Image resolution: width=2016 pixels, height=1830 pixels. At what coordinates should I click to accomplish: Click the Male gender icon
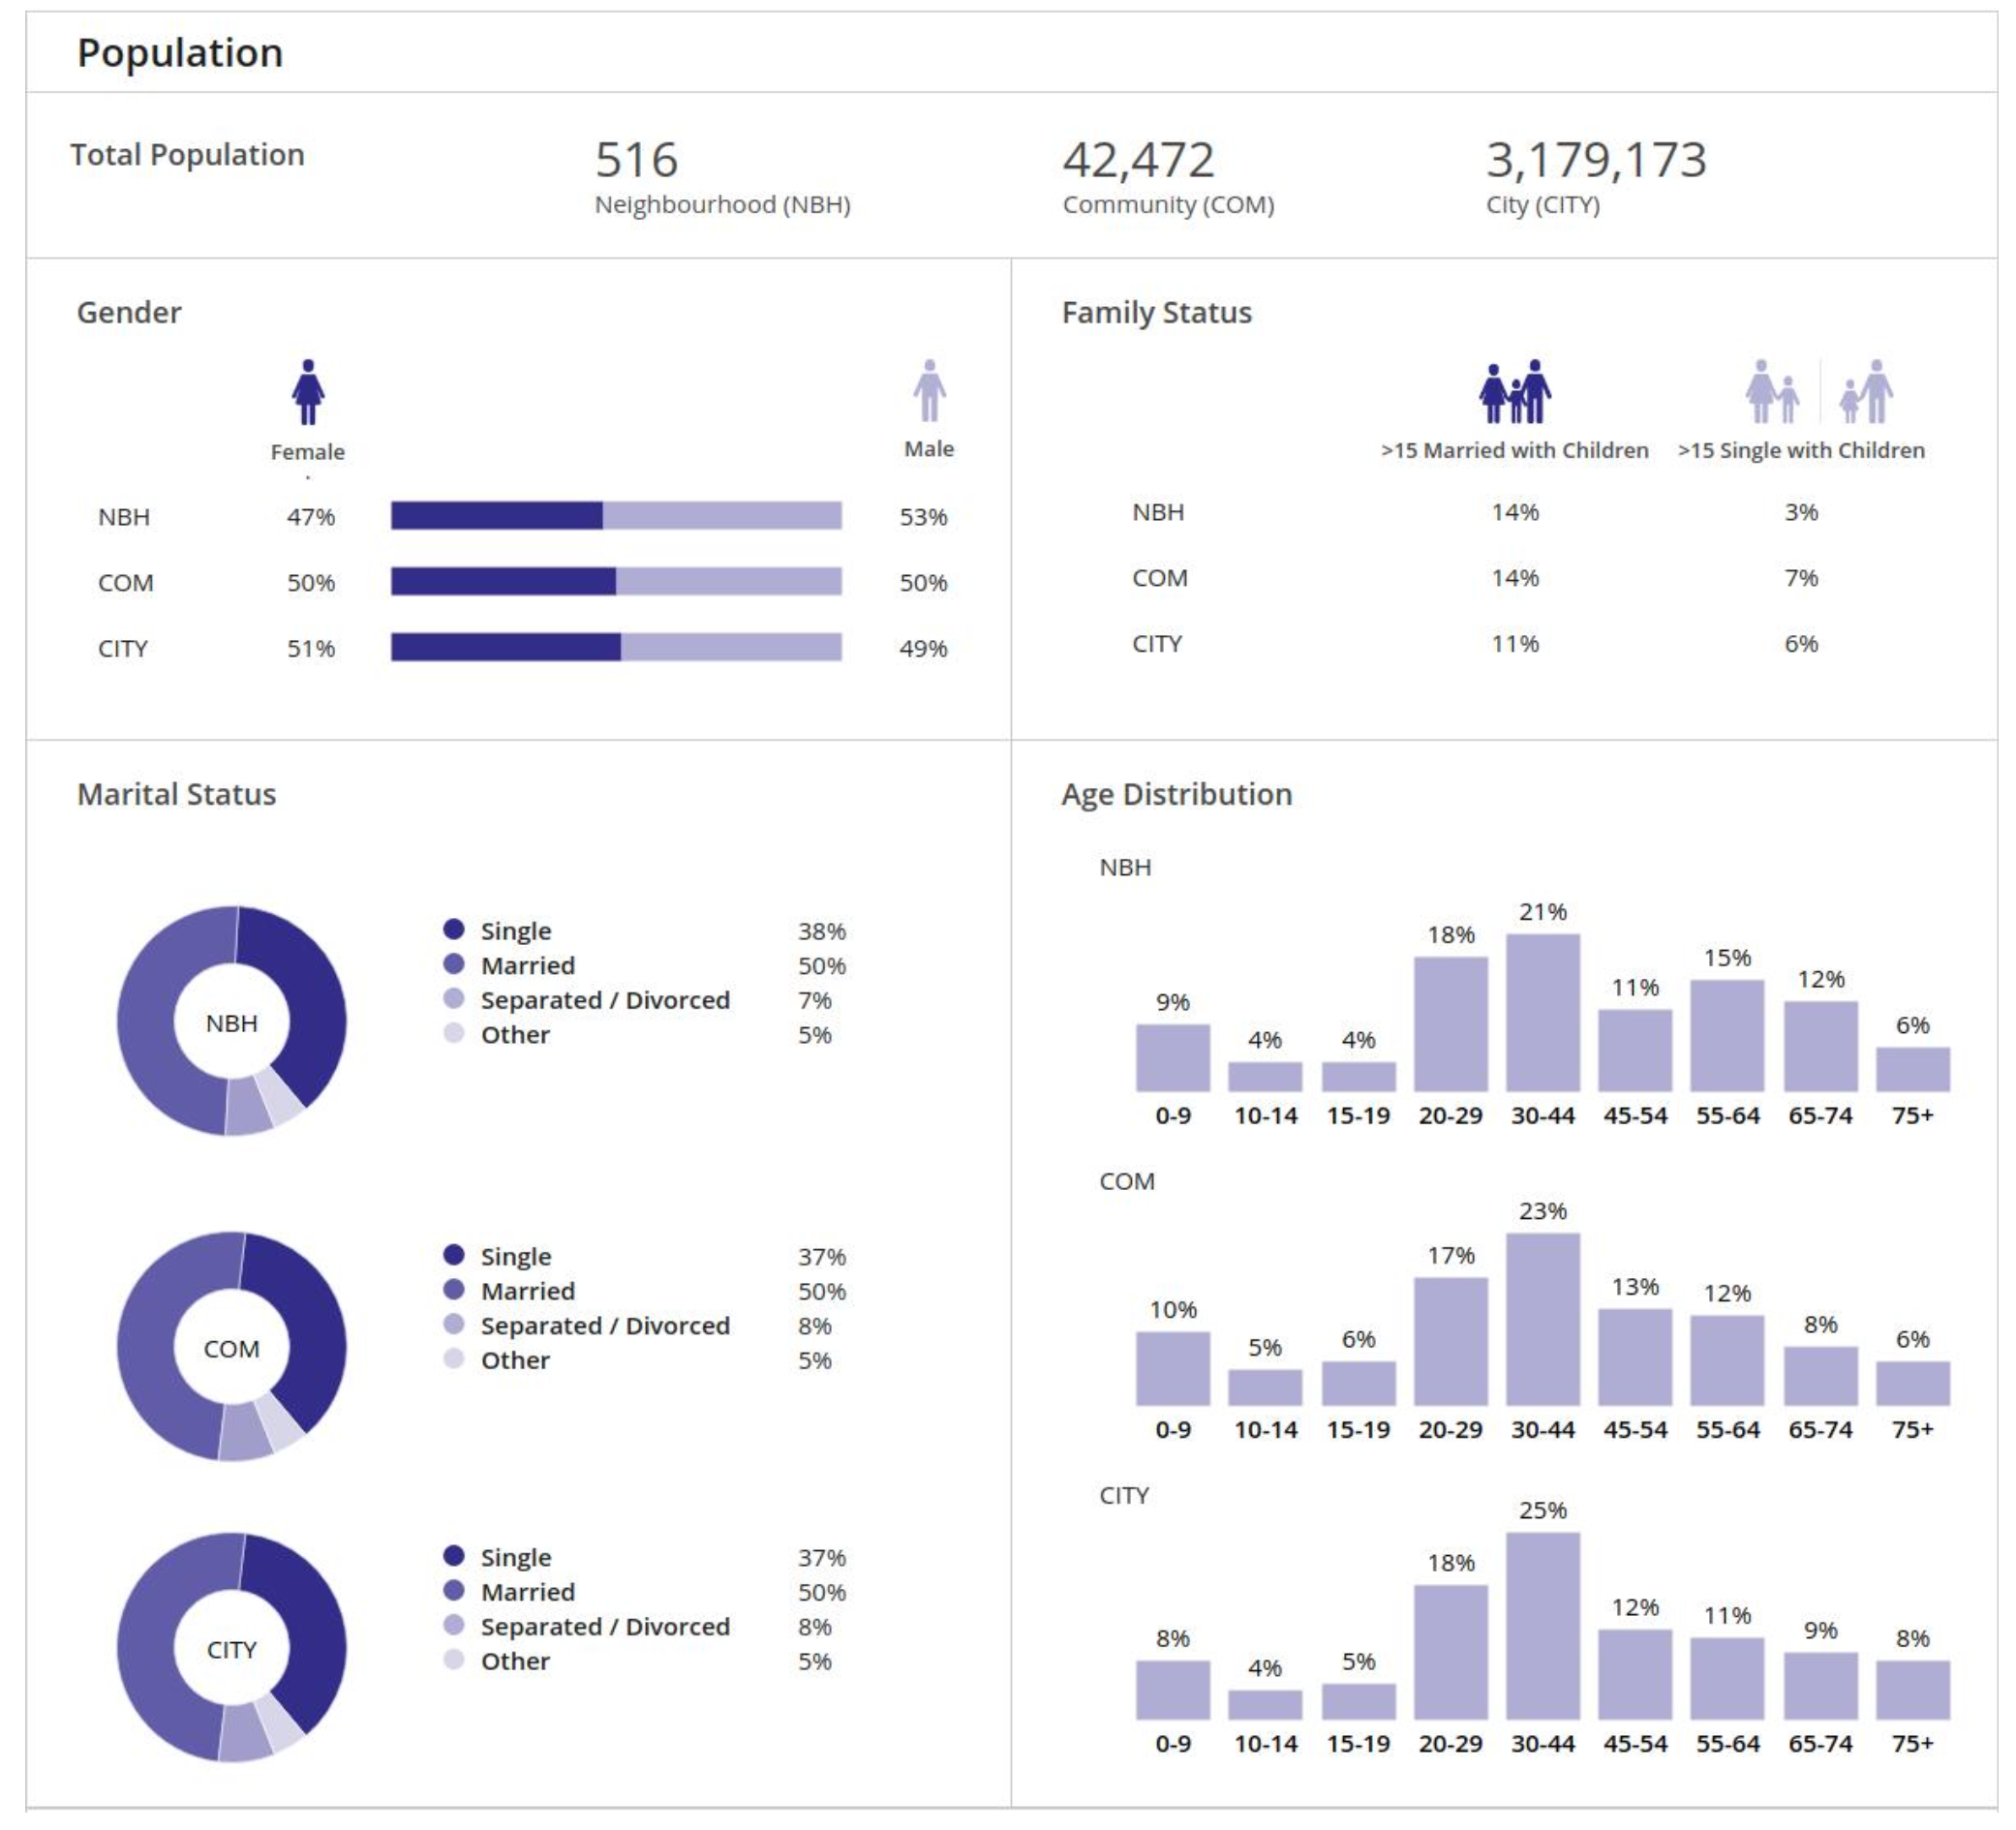(929, 391)
